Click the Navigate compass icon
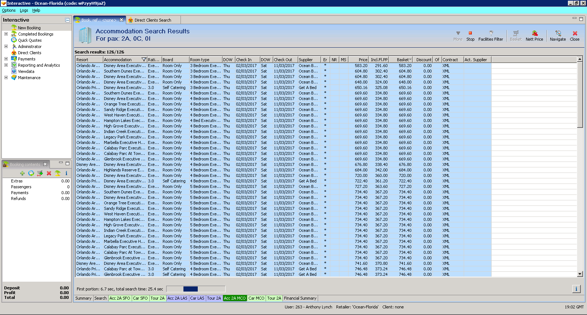 558,33
